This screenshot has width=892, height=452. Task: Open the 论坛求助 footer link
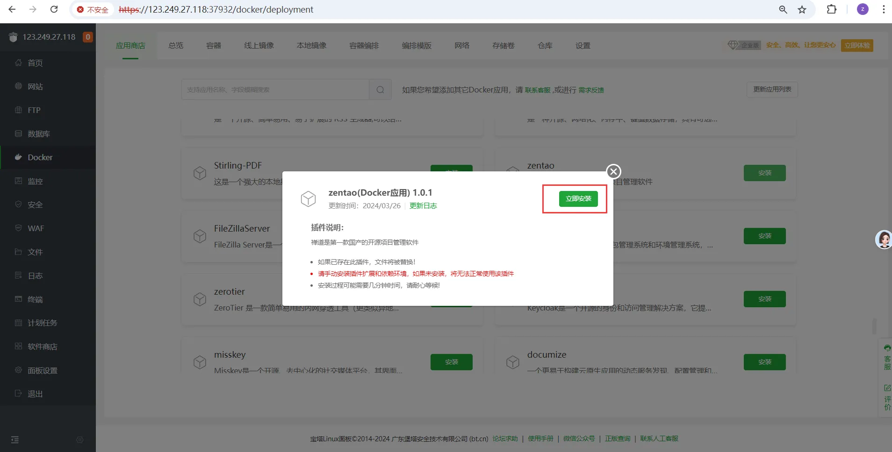505,439
